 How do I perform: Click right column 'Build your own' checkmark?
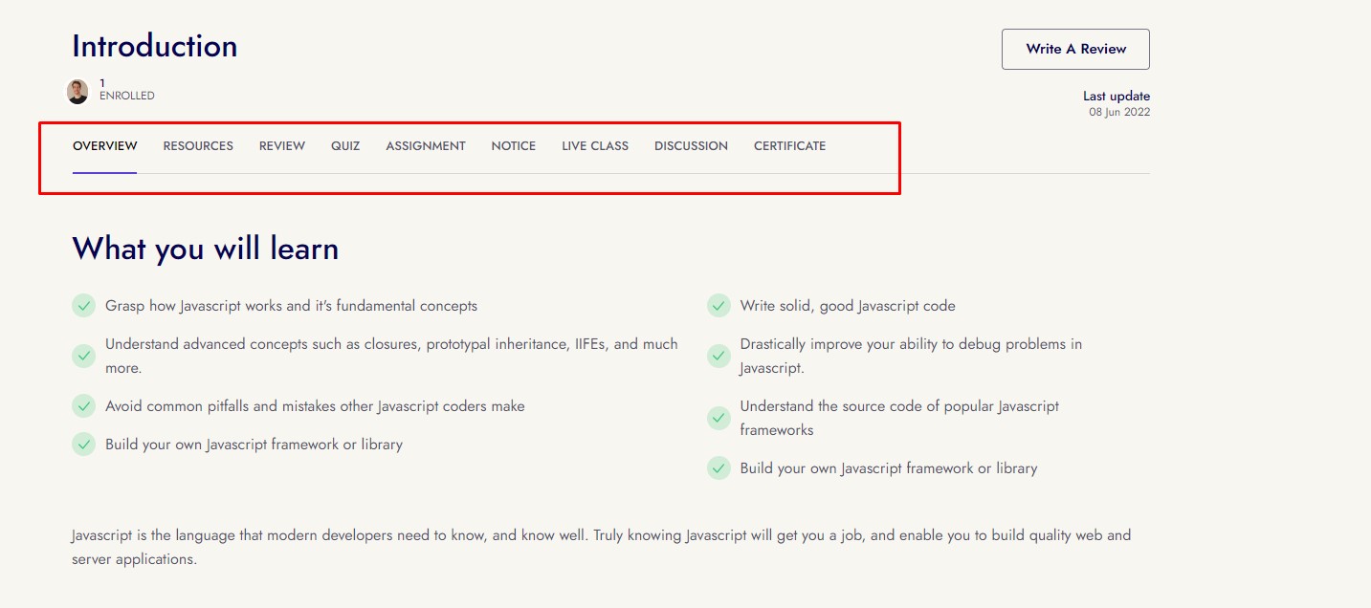[x=719, y=468]
